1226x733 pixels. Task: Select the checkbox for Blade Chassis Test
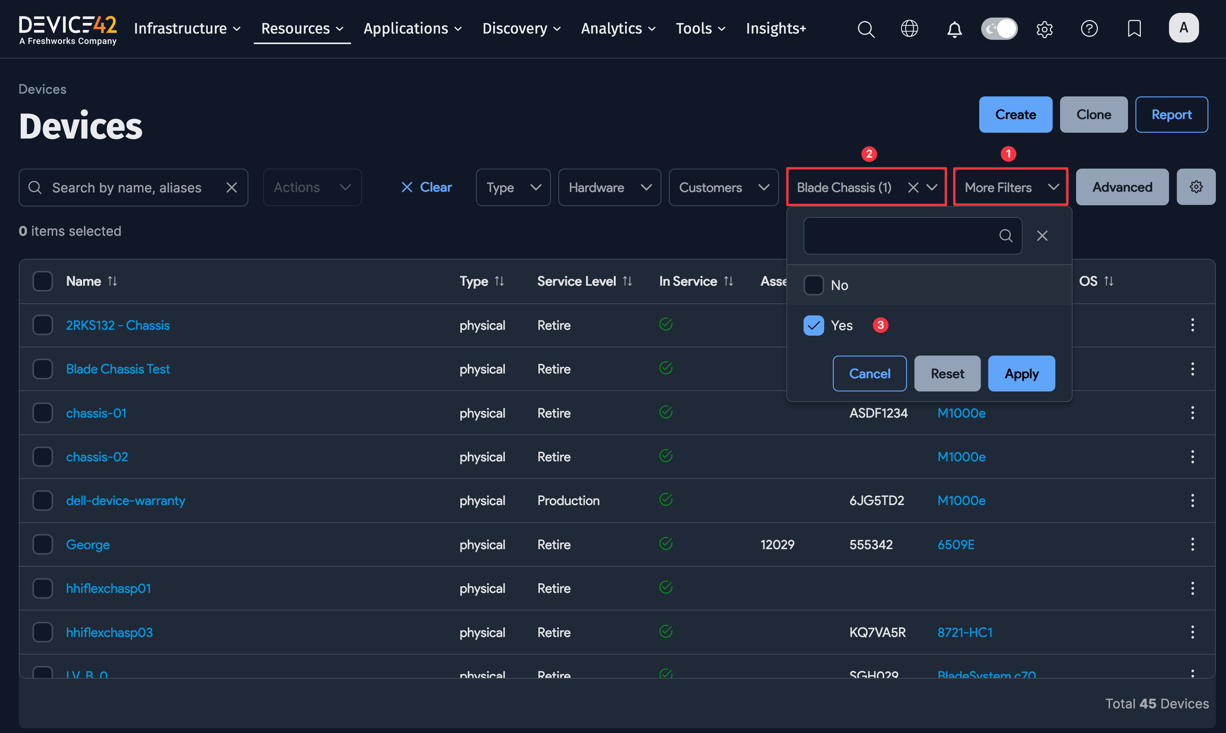click(x=43, y=368)
